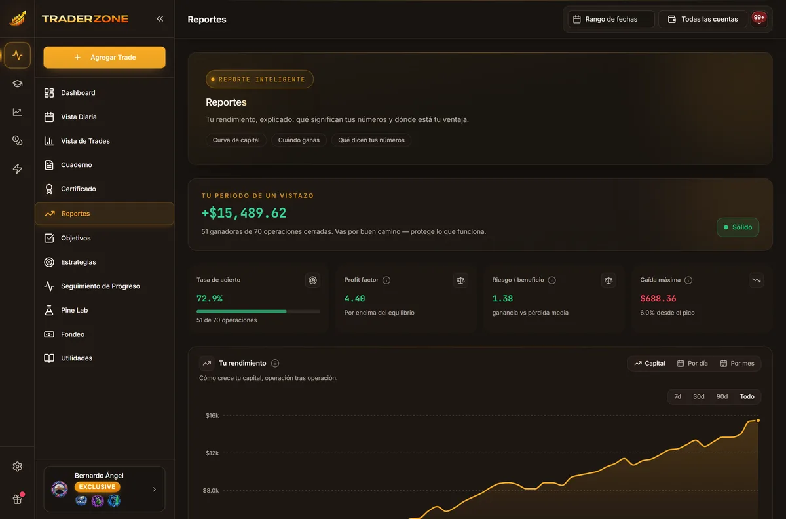Click the trend icon beside Tu rendimiento
Screen dimensions: 786x519
(x=207, y=363)
